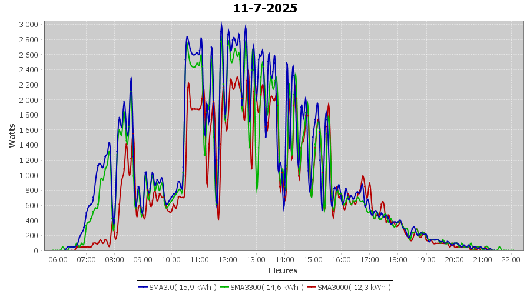Click the 15:00 time axis tick label
The height and width of the screenshot is (294, 530).
click(313, 259)
